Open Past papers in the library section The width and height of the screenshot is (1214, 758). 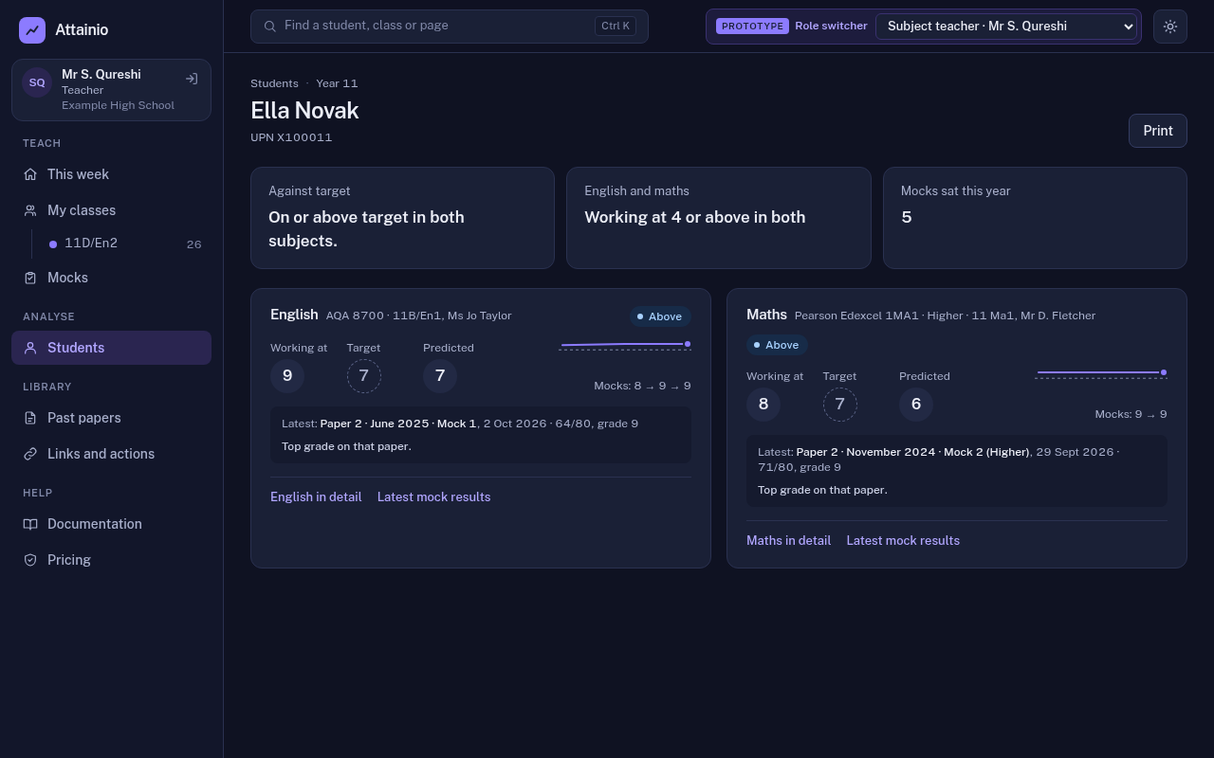[111, 418]
